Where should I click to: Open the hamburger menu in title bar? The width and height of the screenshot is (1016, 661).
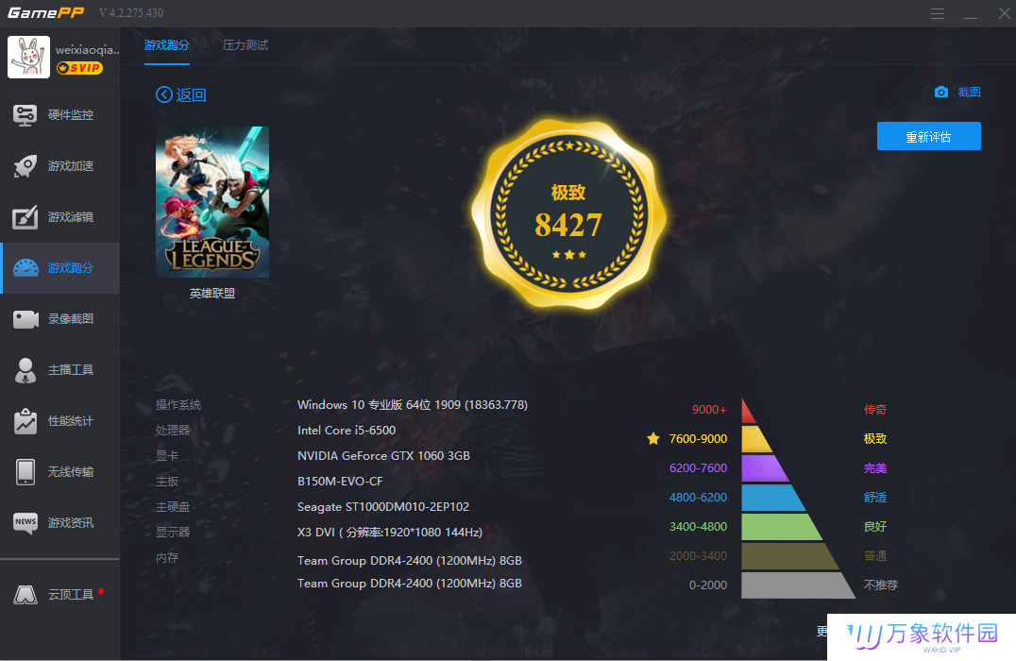click(x=937, y=13)
